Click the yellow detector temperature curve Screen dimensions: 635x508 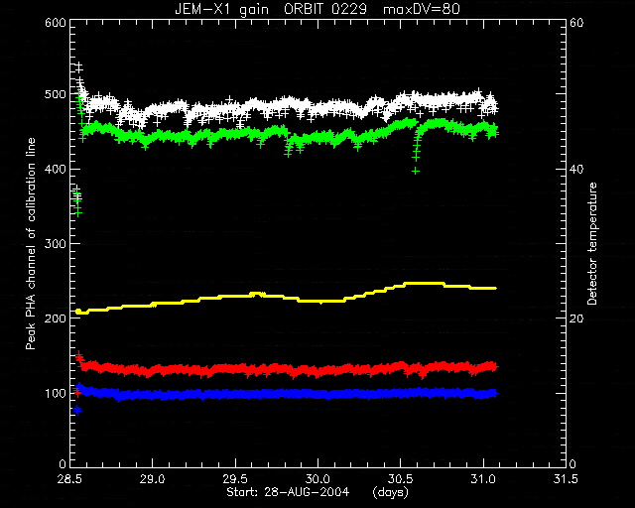[x=286, y=298]
